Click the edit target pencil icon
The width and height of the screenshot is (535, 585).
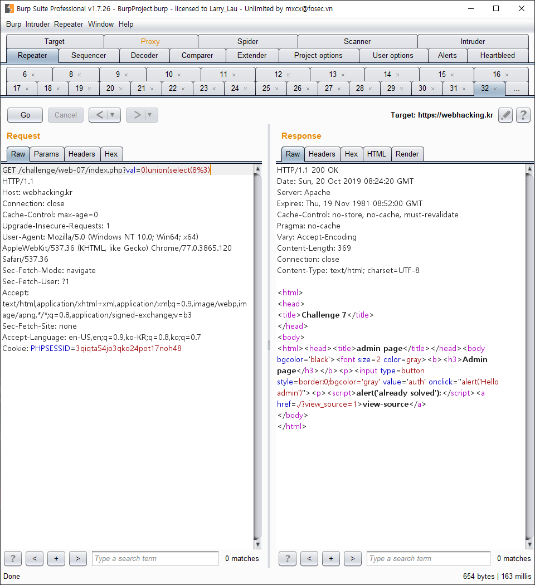pos(505,115)
